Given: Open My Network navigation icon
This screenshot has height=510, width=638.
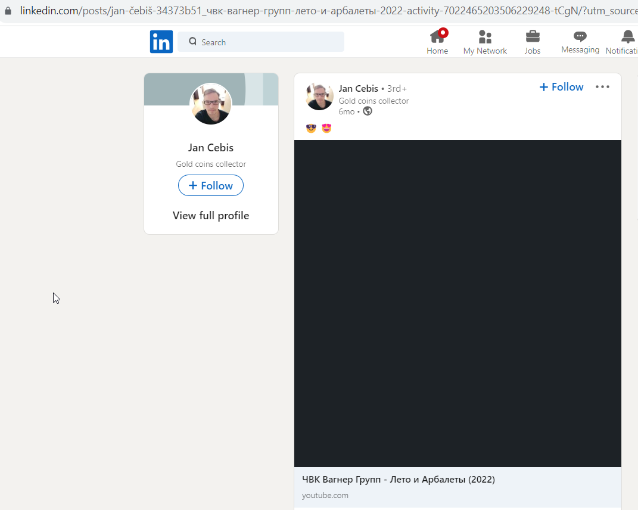Looking at the screenshot, I should 485,37.
